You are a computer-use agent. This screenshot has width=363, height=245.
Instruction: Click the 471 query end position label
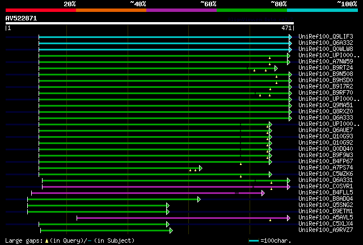tap(286, 28)
